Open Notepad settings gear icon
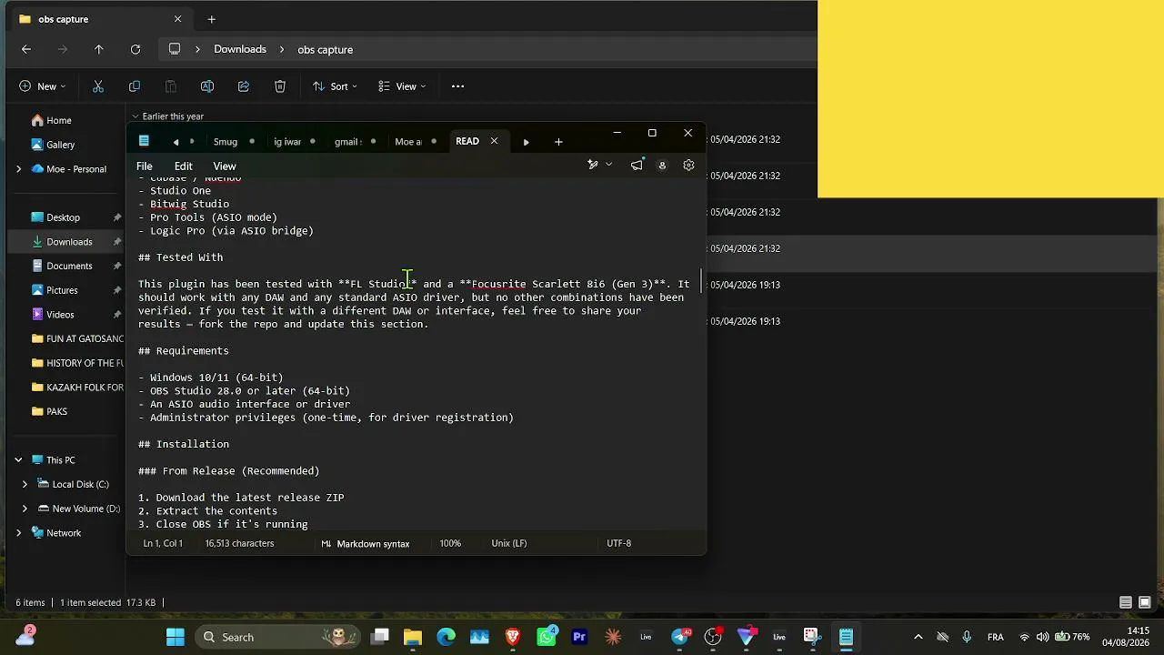This screenshot has height=655, width=1164. pos(688,166)
